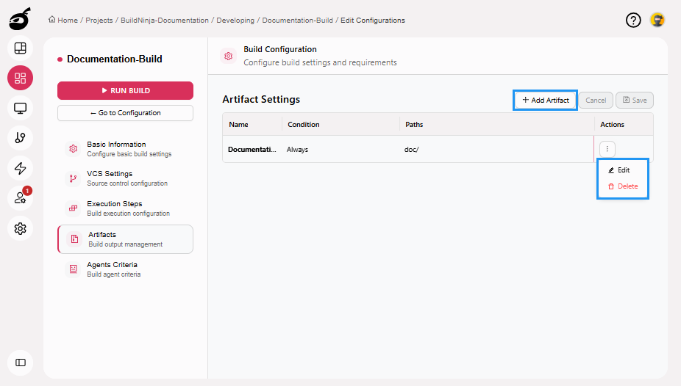The width and height of the screenshot is (681, 386).
Task: Click the home icon in breadcrumb
Action: click(x=51, y=20)
